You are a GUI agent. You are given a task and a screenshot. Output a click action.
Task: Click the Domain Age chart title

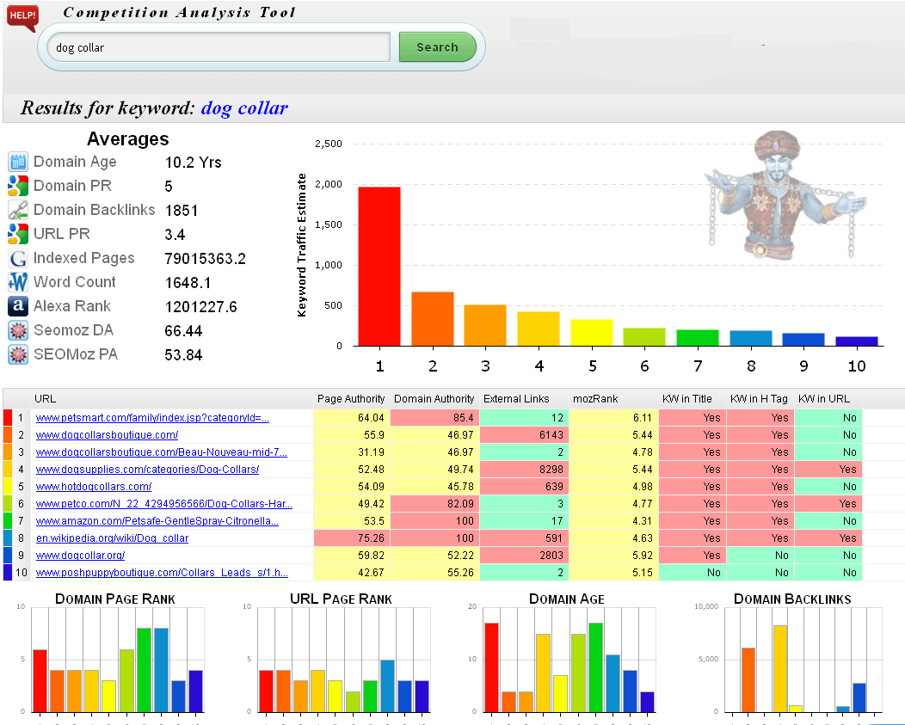(x=567, y=599)
